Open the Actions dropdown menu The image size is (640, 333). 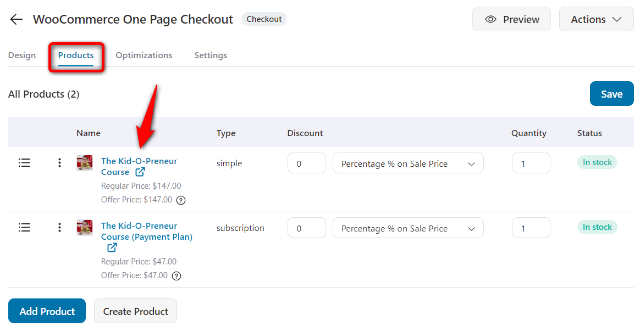596,19
